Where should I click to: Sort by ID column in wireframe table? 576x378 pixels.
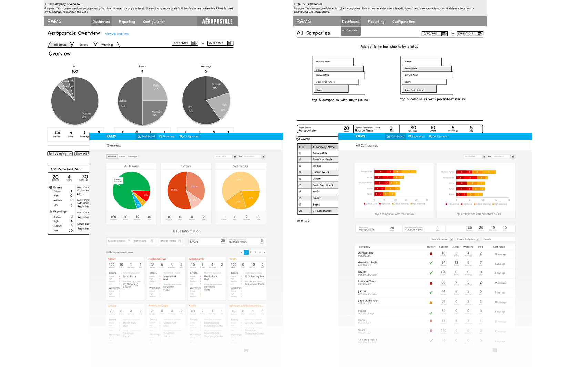[304, 147]
